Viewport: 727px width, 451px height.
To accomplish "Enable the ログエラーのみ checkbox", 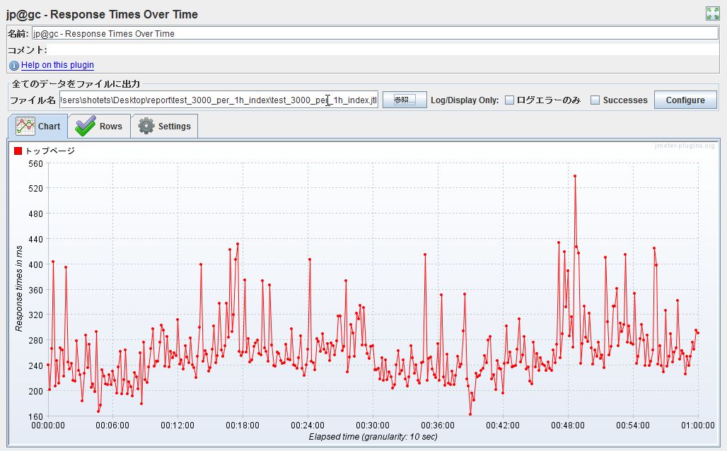I will coord(508,100).
